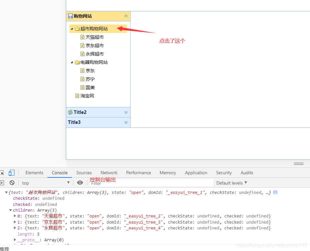Viewport: 310px width, 251px height.
Task: Open the Title2 accordion header
Action: click(98, 112)
